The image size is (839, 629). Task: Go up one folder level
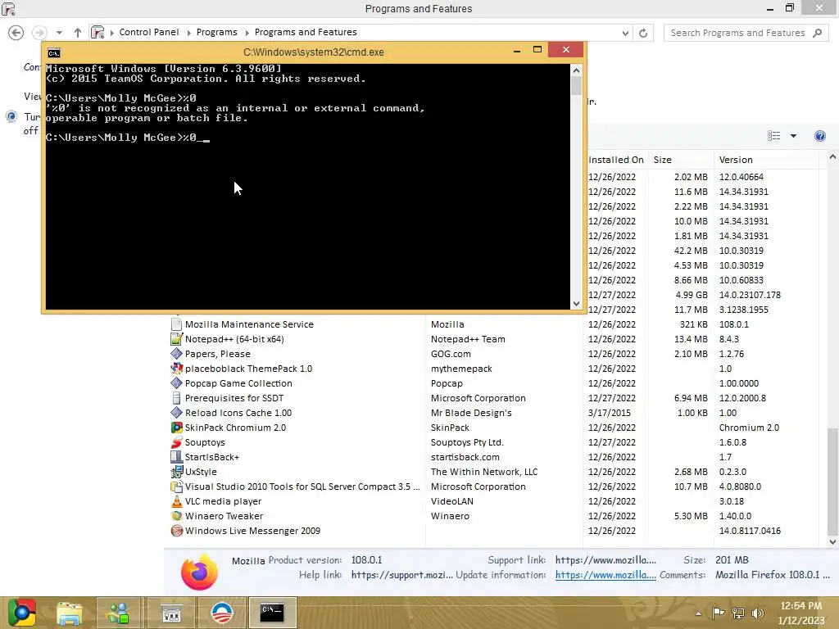78,33
